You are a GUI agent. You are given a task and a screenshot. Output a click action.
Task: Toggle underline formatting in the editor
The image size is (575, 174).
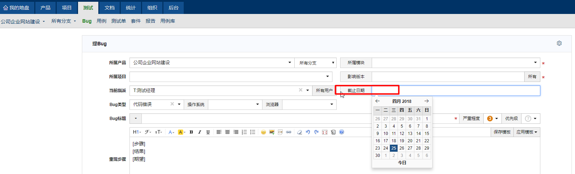coord(208,132)
